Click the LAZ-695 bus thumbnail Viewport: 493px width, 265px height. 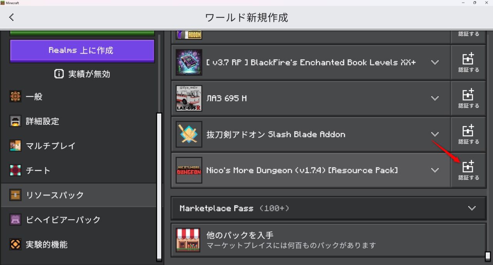click(x=189, y=98)
